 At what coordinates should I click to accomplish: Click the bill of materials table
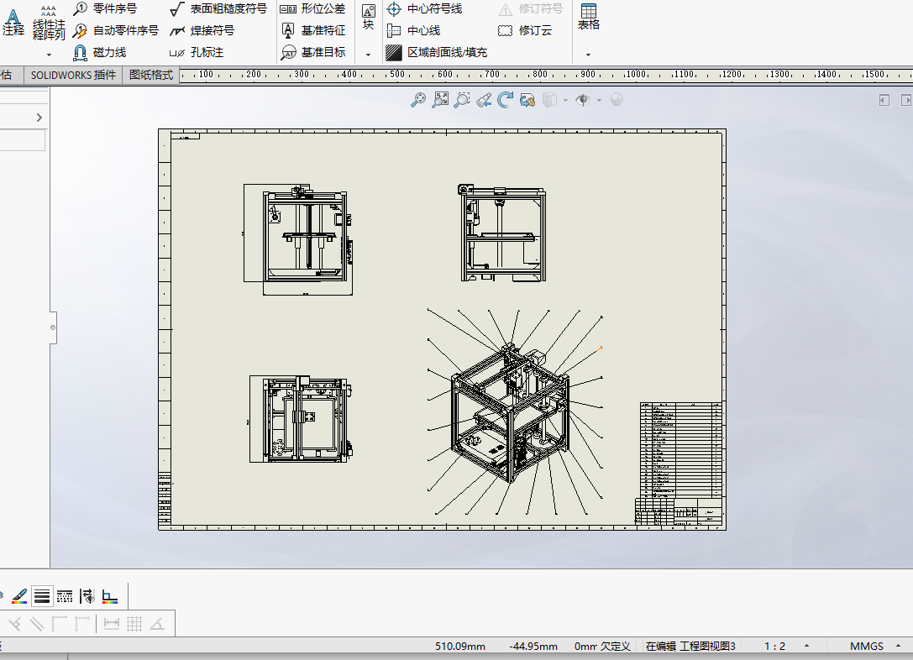[681, 450]
